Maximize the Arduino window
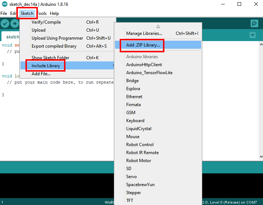This screenshot has height=205, width=263. coord(239,4)
